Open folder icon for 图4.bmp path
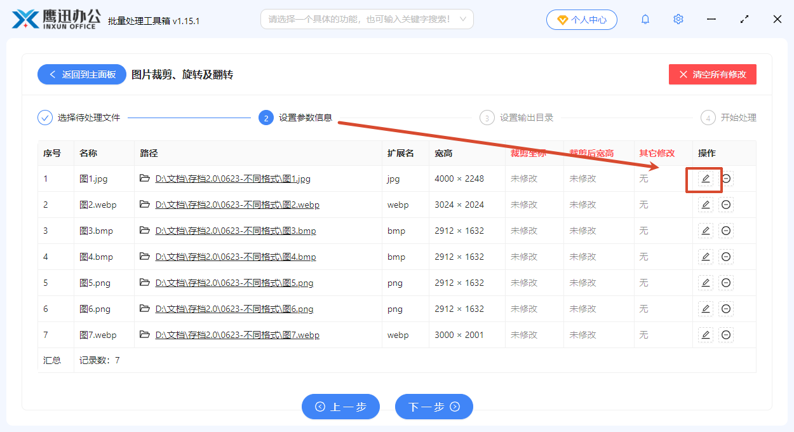The width and height of the screenshot is (794, 432). coord(145,257)
